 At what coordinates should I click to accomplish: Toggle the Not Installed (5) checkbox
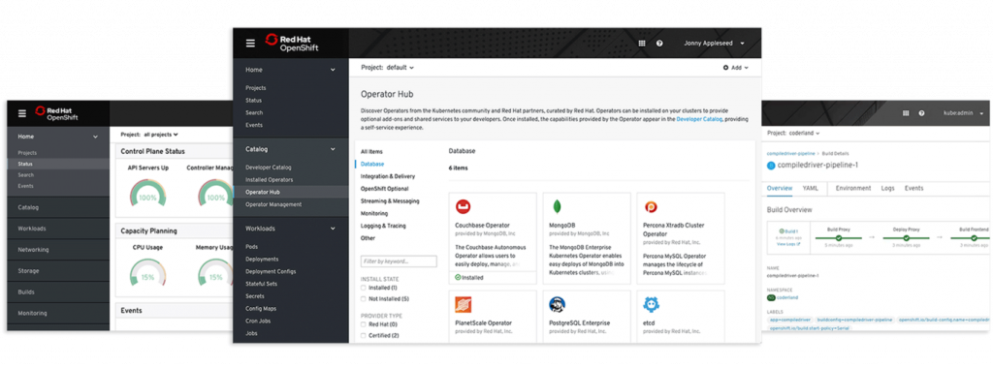pos(364,298)
